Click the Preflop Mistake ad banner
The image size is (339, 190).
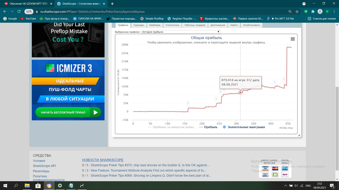click(x=68, y=40)
